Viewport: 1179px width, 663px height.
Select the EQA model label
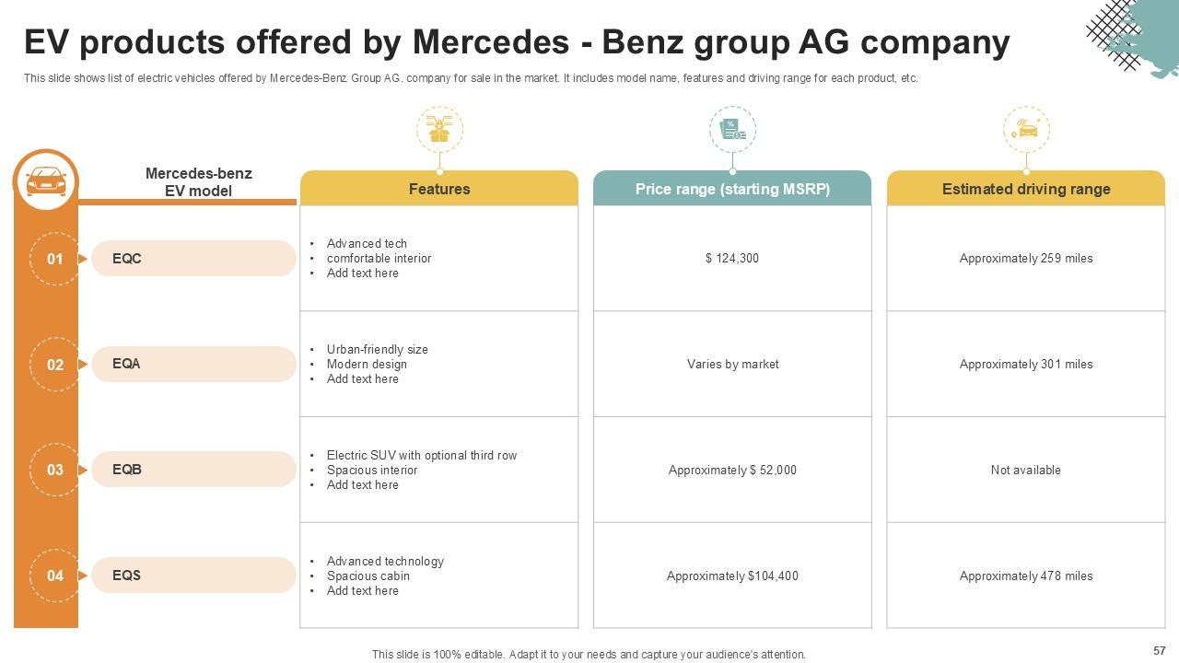127,364
